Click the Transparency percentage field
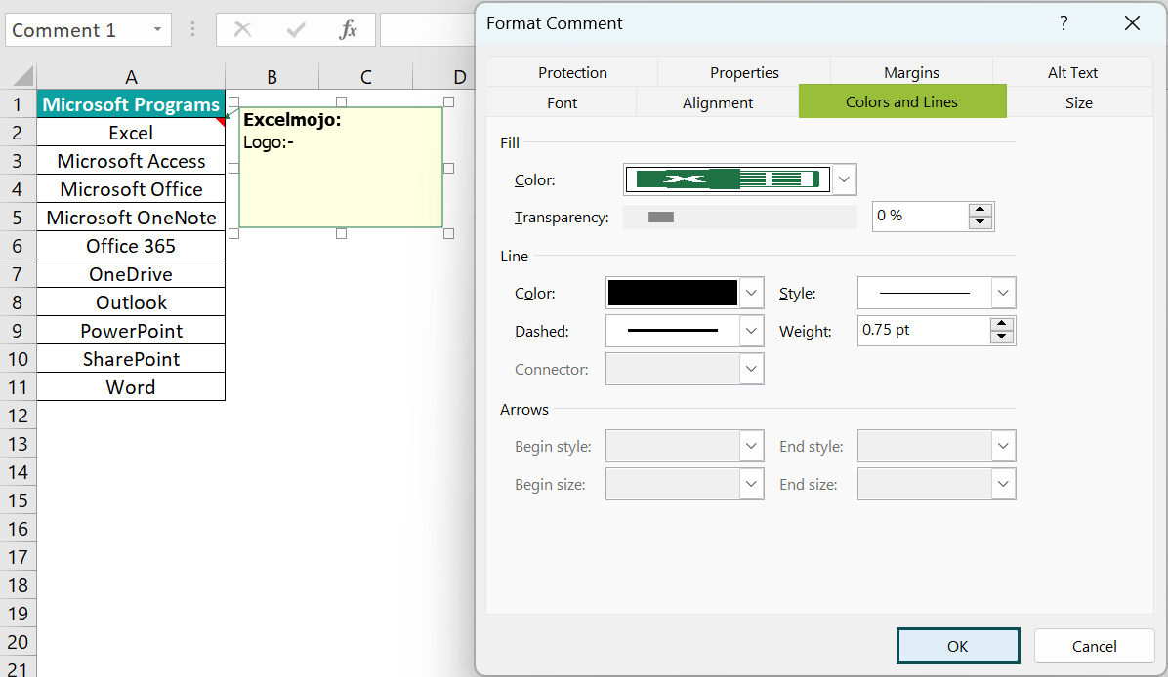 921,216
